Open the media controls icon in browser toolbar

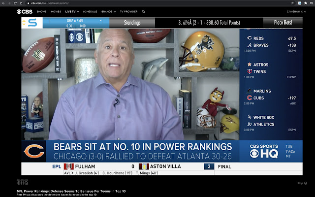click(x=312, y=3)
